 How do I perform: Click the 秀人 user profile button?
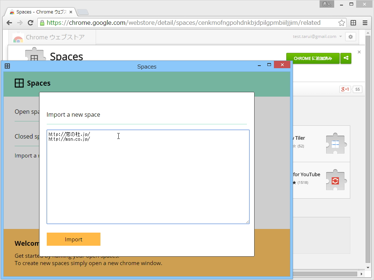[327, 4]
